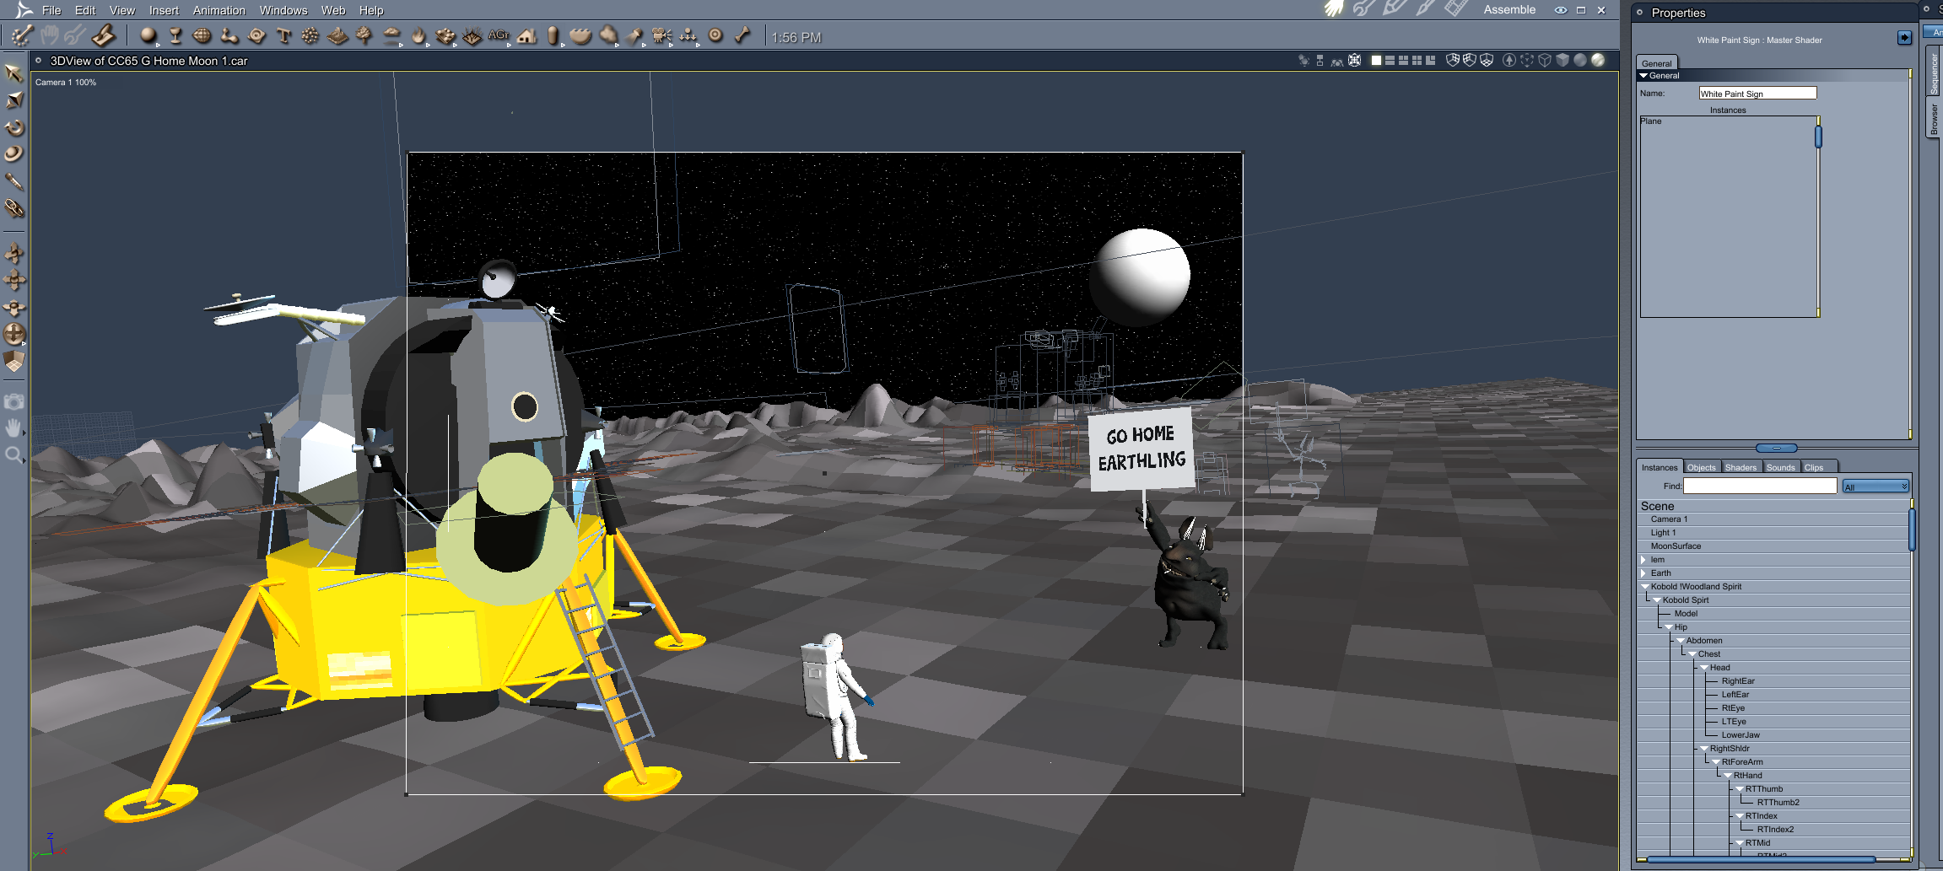Viewport: 1943px width, 871px height.
Task: Collapse the RightShldr node
Action: pyautogui.click(x=1704, y=749)
